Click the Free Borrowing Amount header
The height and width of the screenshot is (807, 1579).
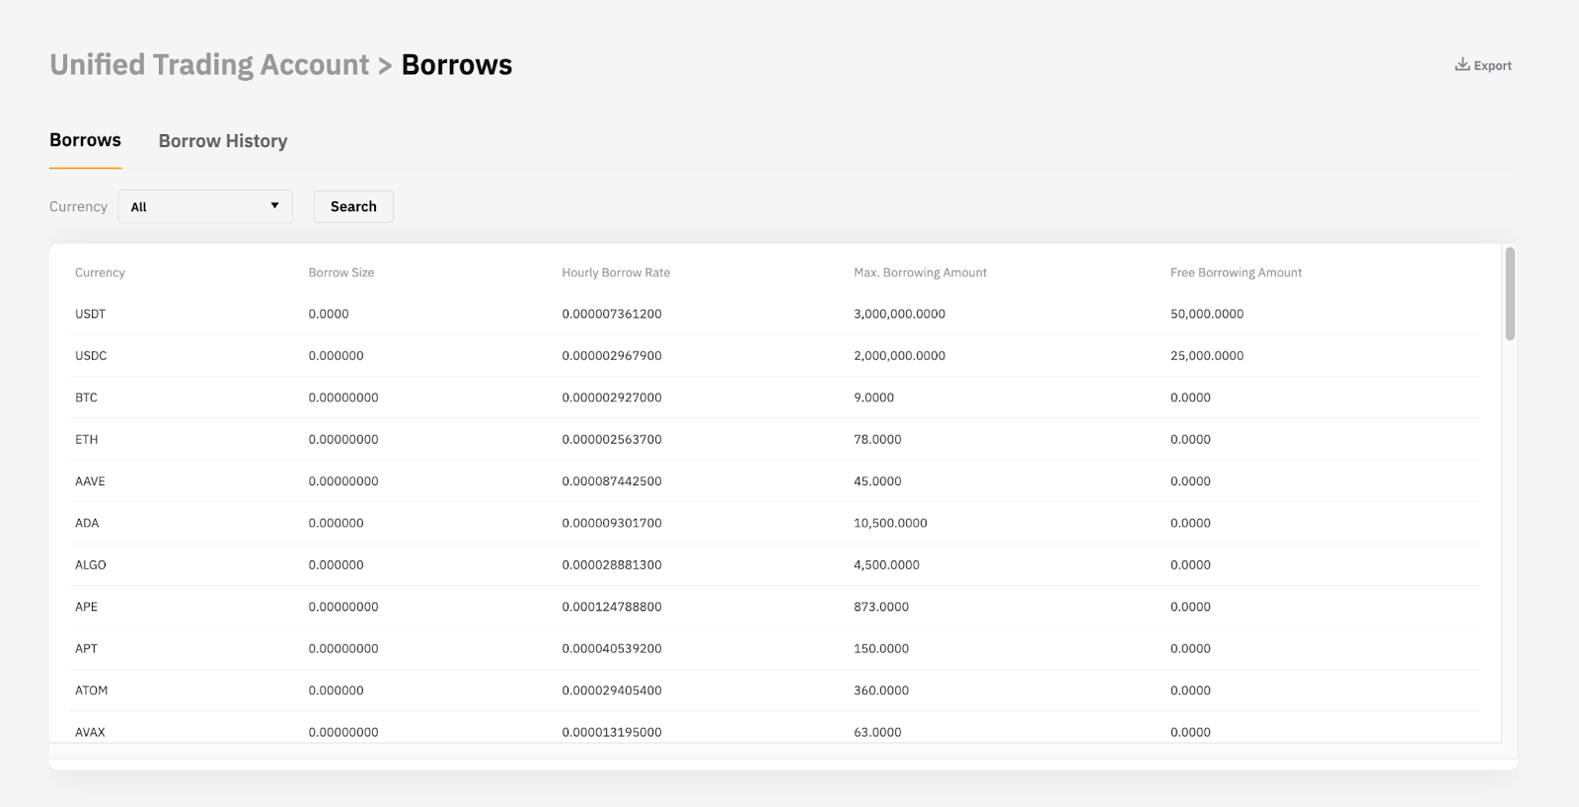click(1236, 272)
